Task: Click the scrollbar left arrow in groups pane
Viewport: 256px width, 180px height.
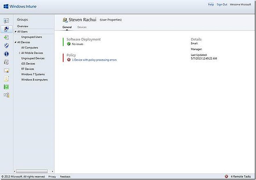Action: (x=14, y=171)
